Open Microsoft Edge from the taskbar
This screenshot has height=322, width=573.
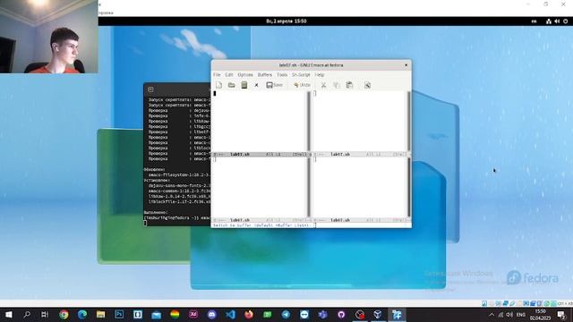[x=82, y=314]
